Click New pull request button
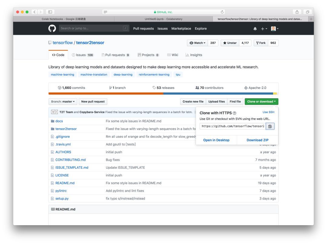327x244 pixels. (93, 102)
